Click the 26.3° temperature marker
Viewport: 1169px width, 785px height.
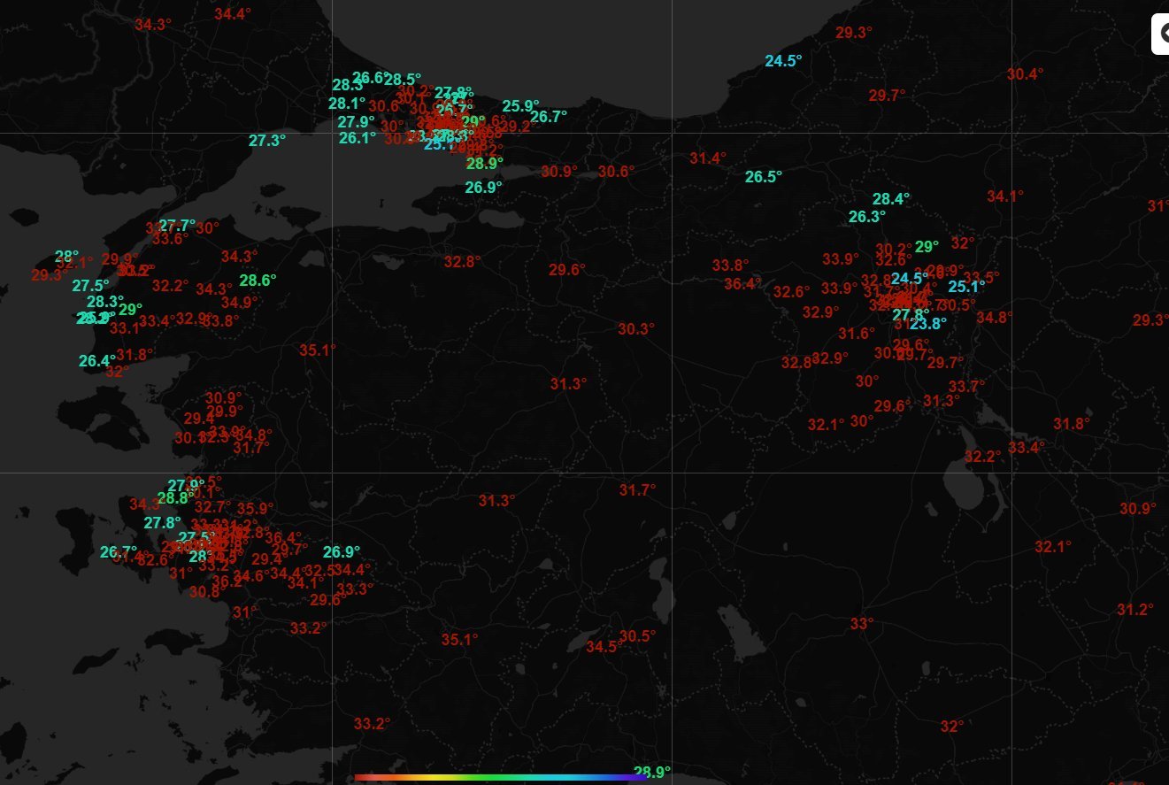(866, 217)
